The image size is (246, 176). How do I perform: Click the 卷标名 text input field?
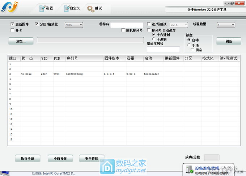[127, 25]
